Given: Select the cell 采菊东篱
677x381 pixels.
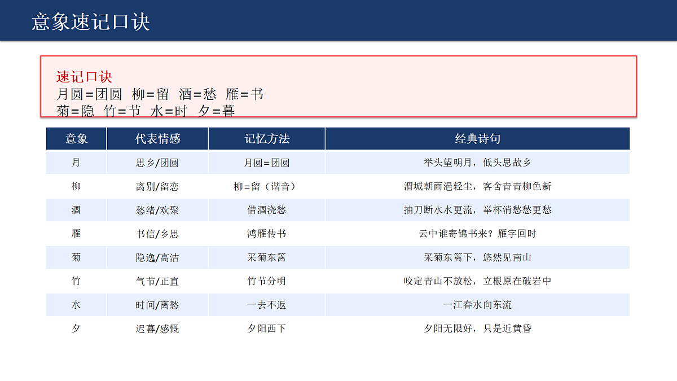Looking at the screenshot, I should tap(267, 257).
